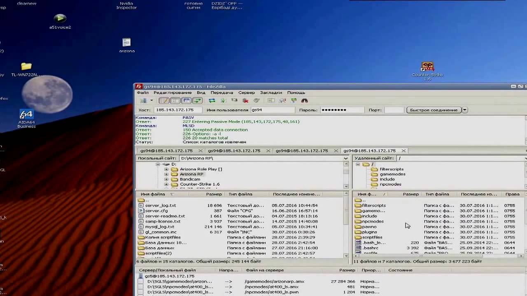Open the Помощь menu
Viewport: 527px width, 296px height.
(x=296, y=92)
